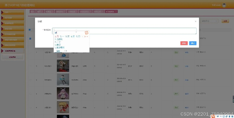Image resolution: width=234 pixels, height=118 pixels.
Task: Select the first sidebar menu item
Action: click(x=13, y=12)
